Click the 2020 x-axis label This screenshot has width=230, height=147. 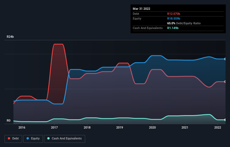tap(152, 127)
